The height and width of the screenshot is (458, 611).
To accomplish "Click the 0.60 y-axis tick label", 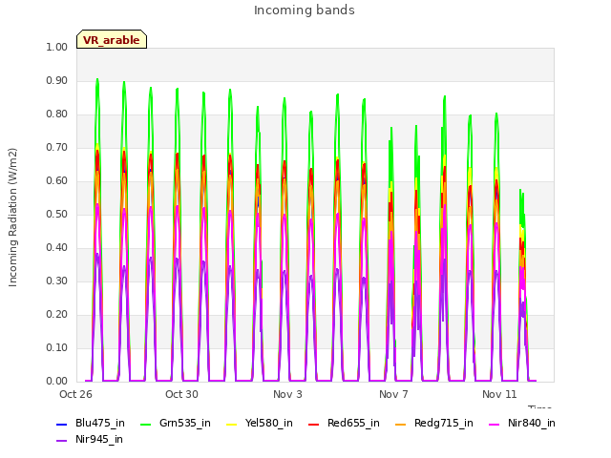I will pyautogui.click(x=57, y=180).
